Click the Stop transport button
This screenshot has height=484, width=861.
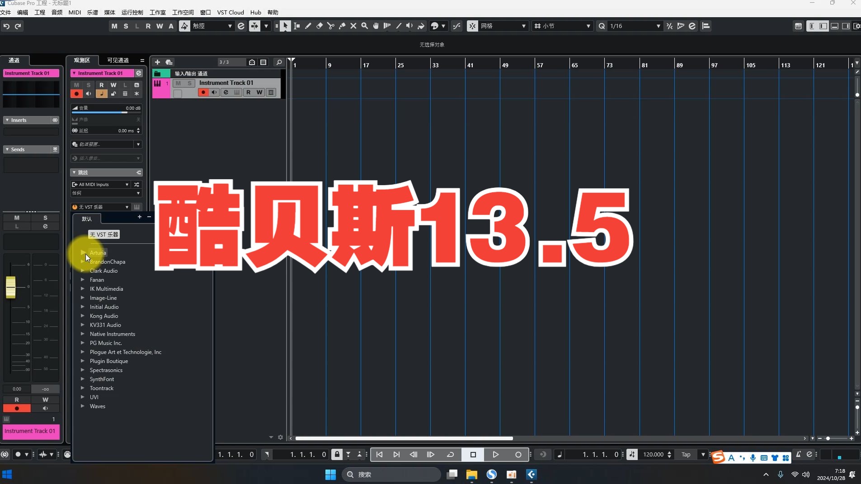[473, 455]
